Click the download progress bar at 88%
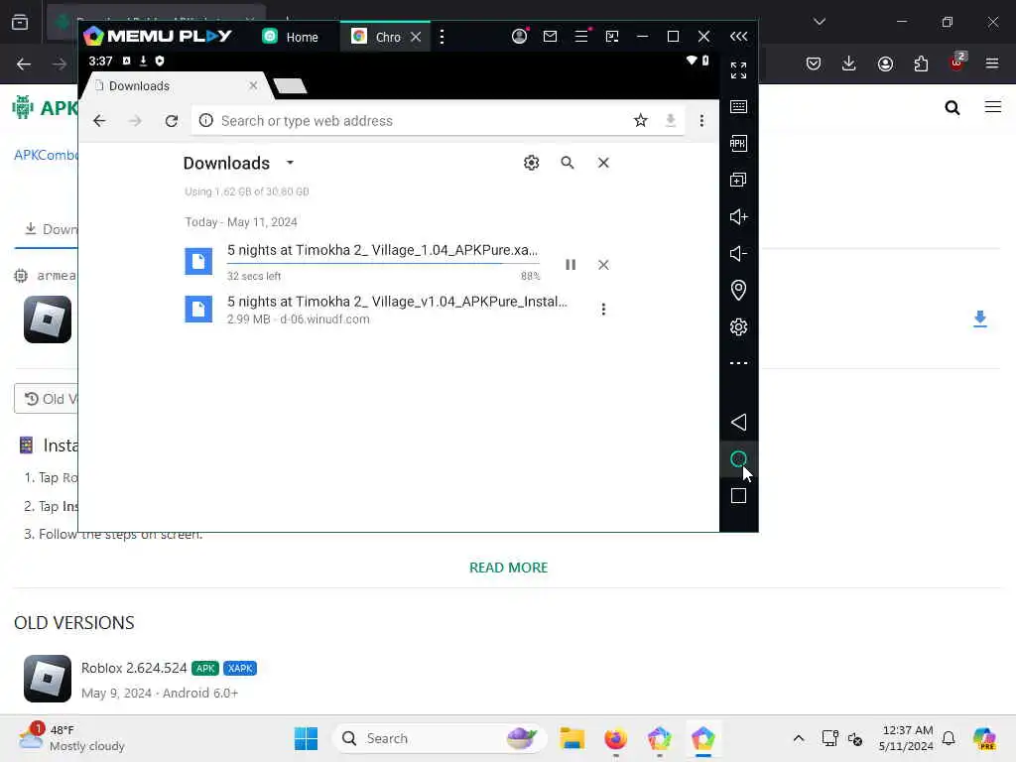 (x=382, y=263)
